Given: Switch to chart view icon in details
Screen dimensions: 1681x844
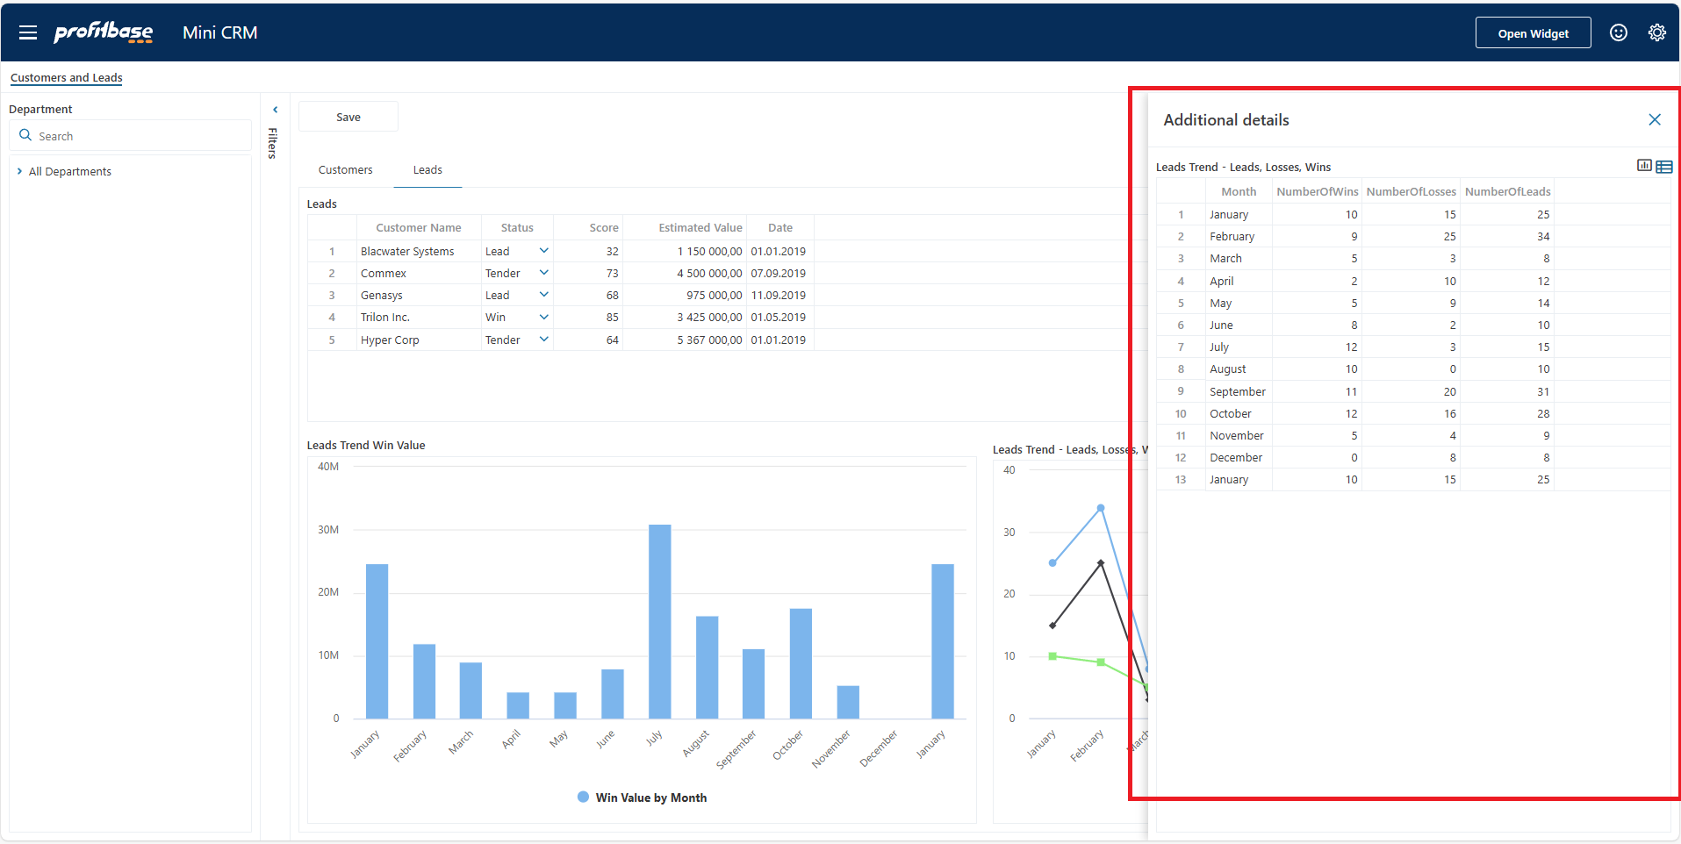Looking at the screenshot, I should tap(1644, 166).
